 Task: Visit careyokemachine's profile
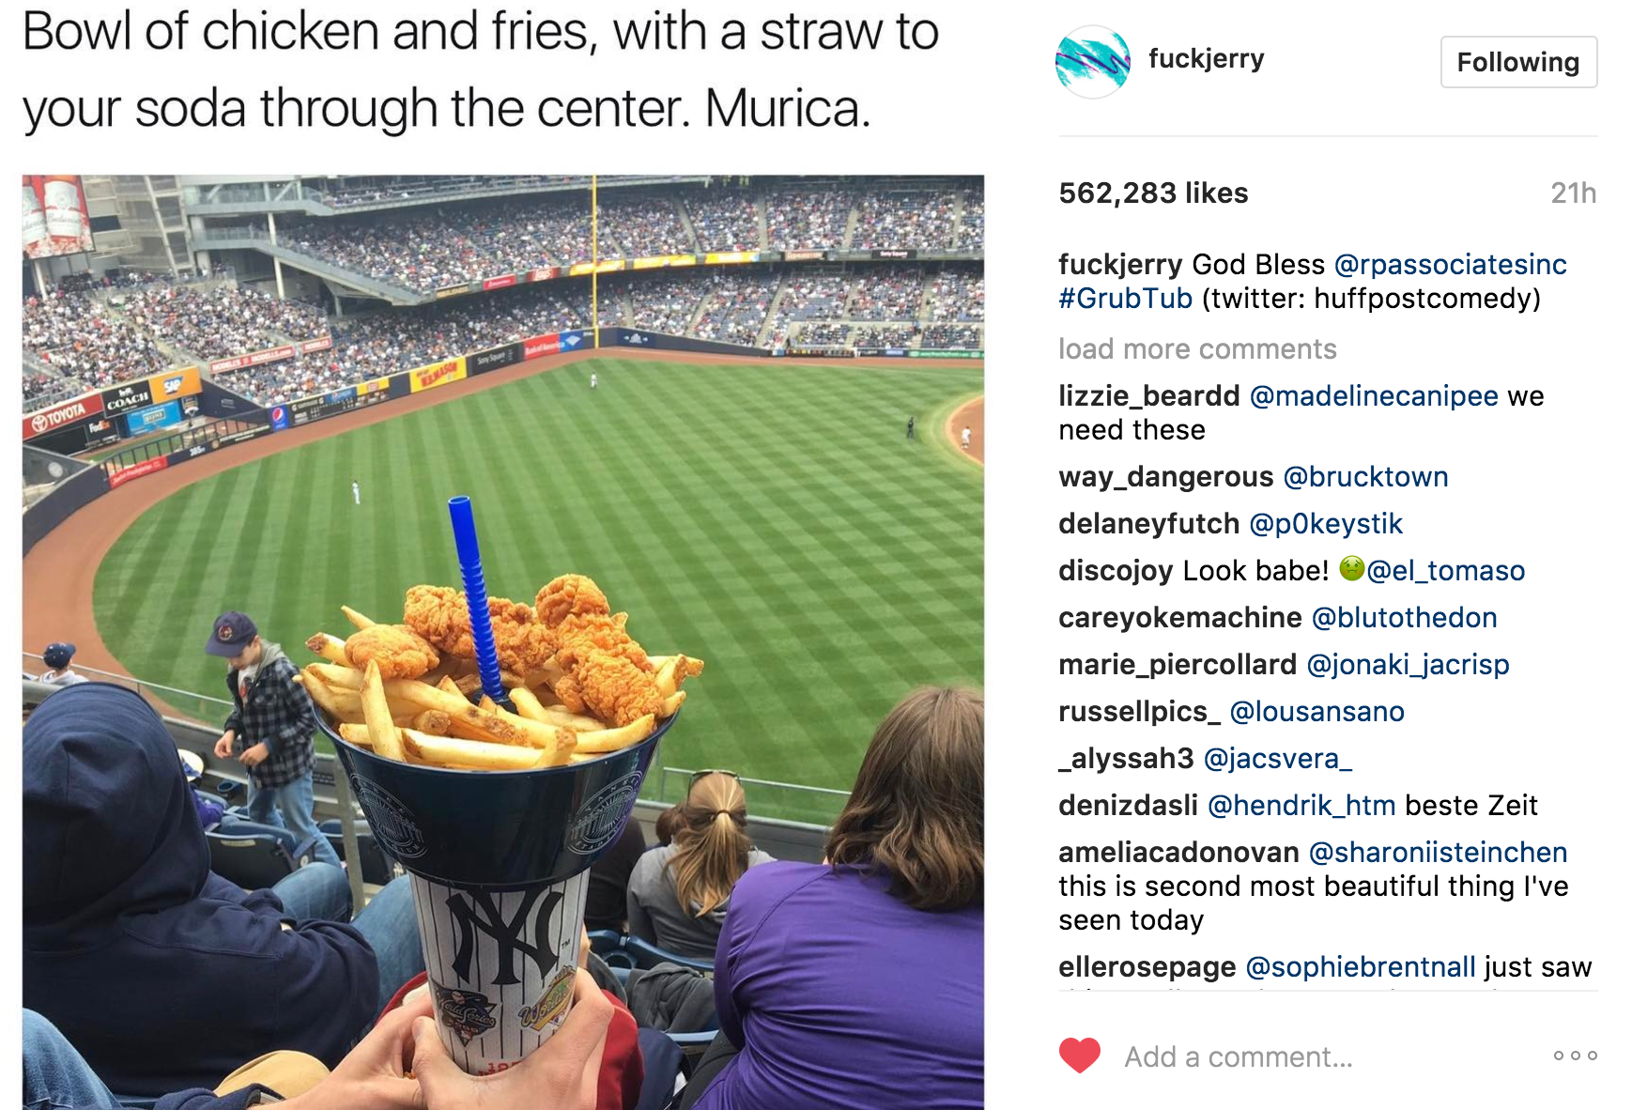(x=1179, y=618)
